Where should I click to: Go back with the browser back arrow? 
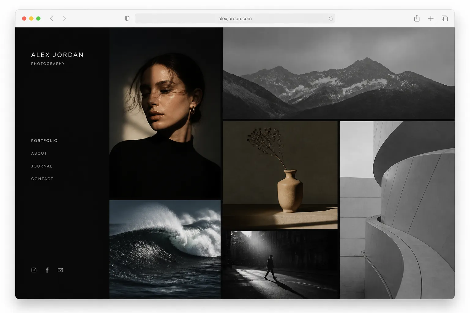[x=51, y=18]
